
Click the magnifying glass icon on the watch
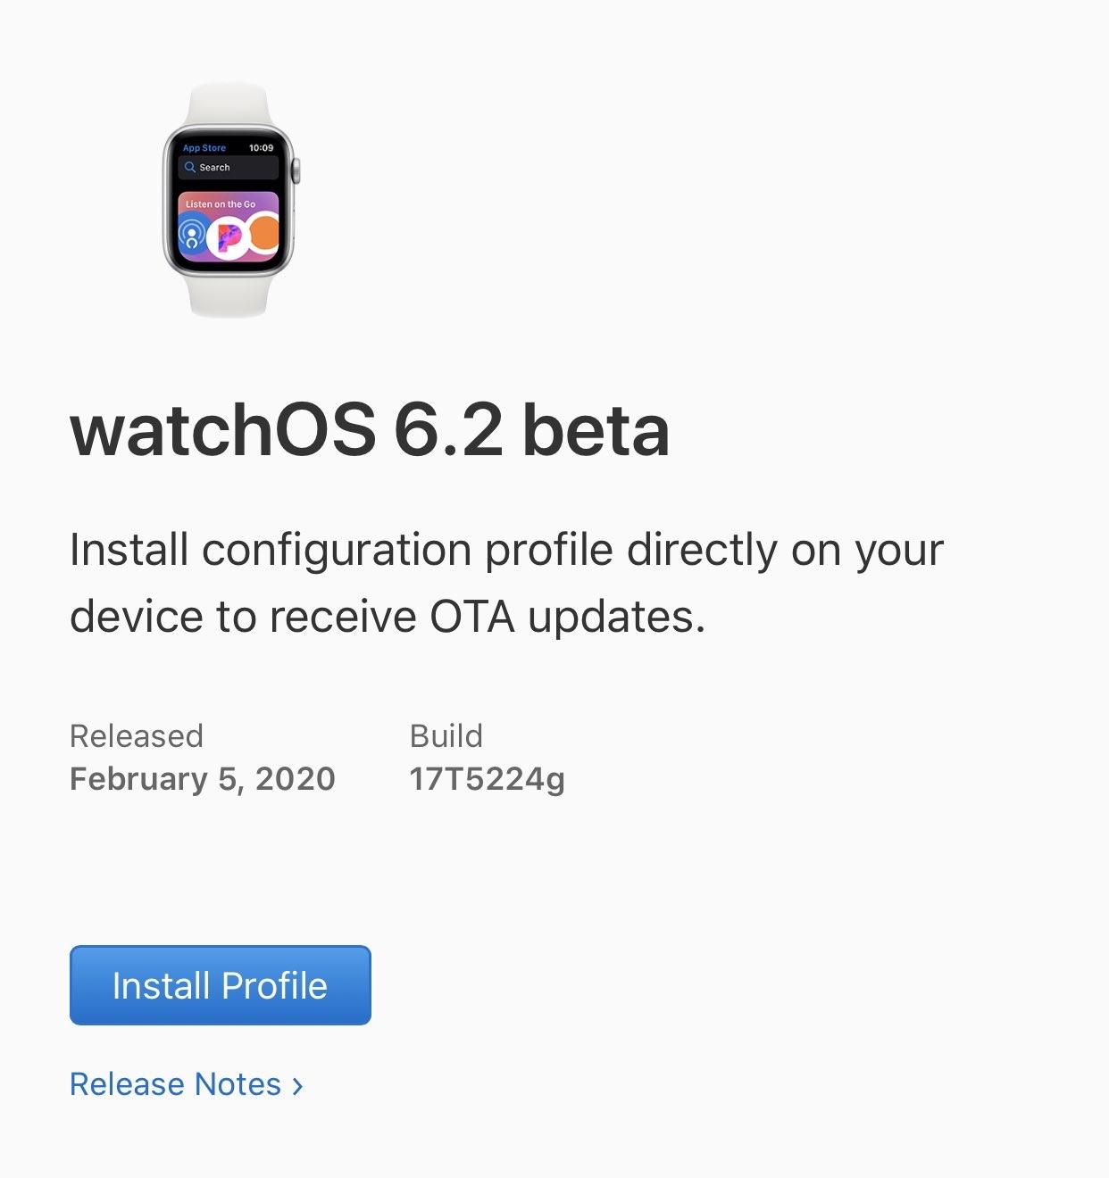[x=189, y=167]
